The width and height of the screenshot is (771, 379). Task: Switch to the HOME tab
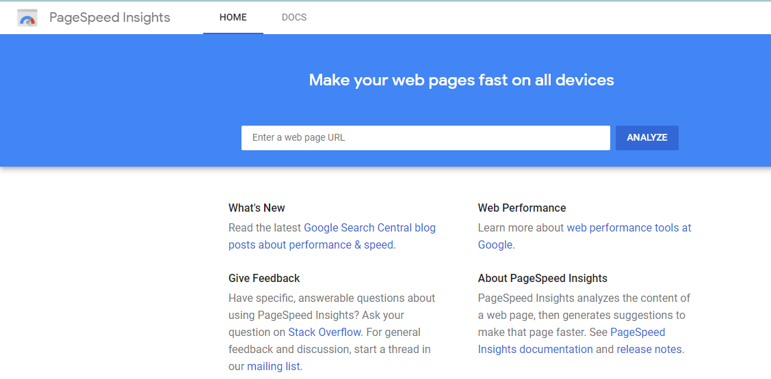(233, 18)
